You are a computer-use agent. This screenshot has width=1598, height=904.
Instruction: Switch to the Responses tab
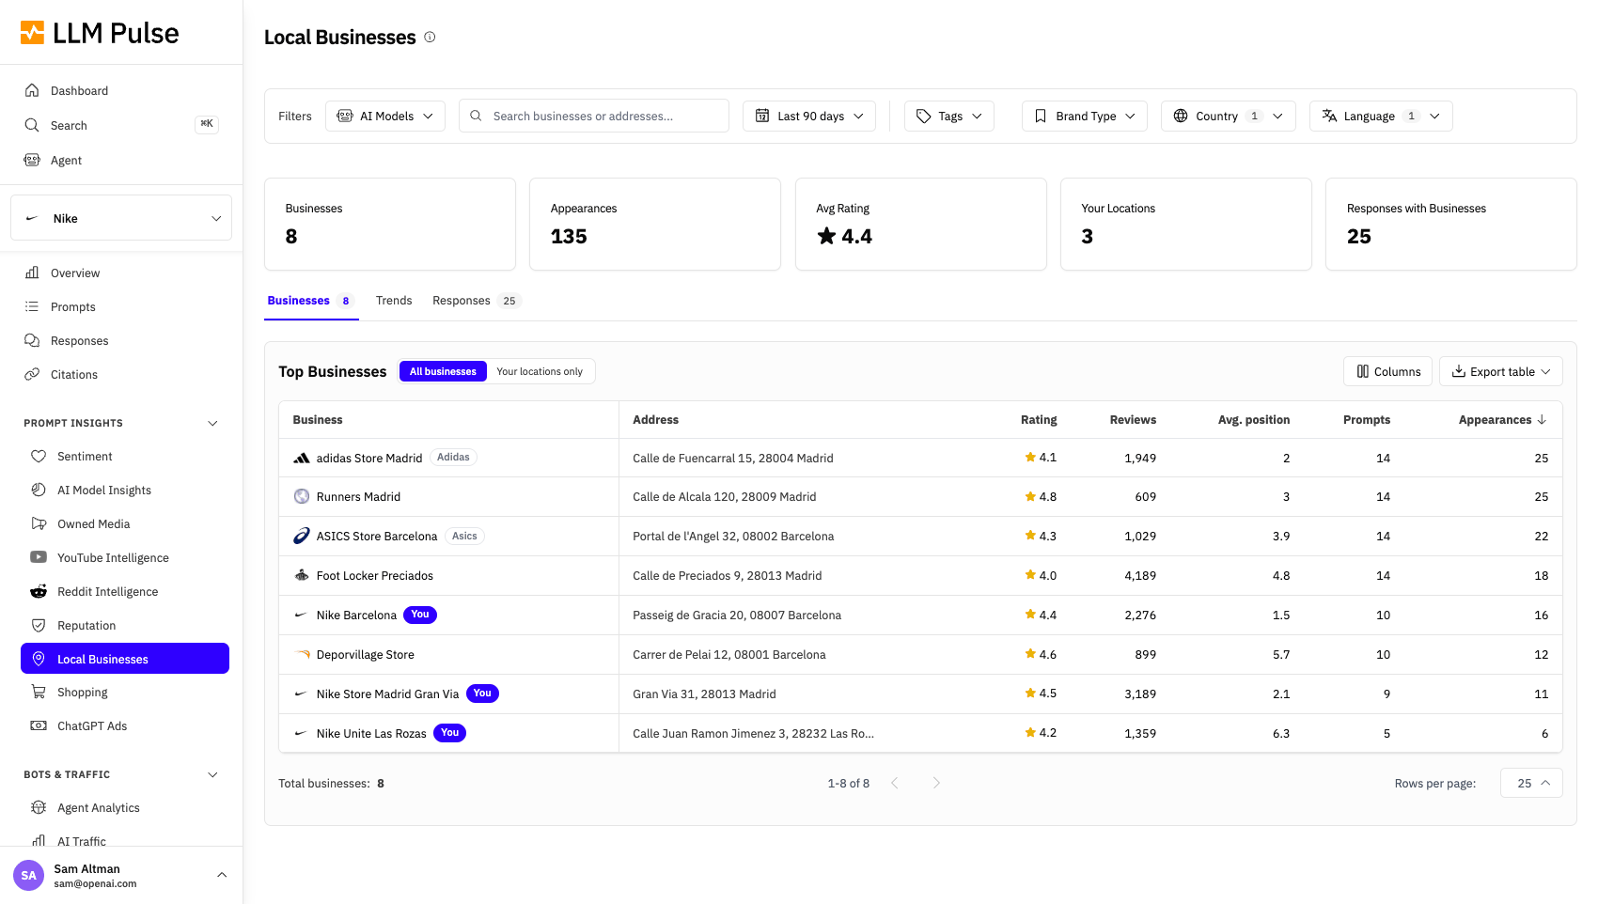476,301
